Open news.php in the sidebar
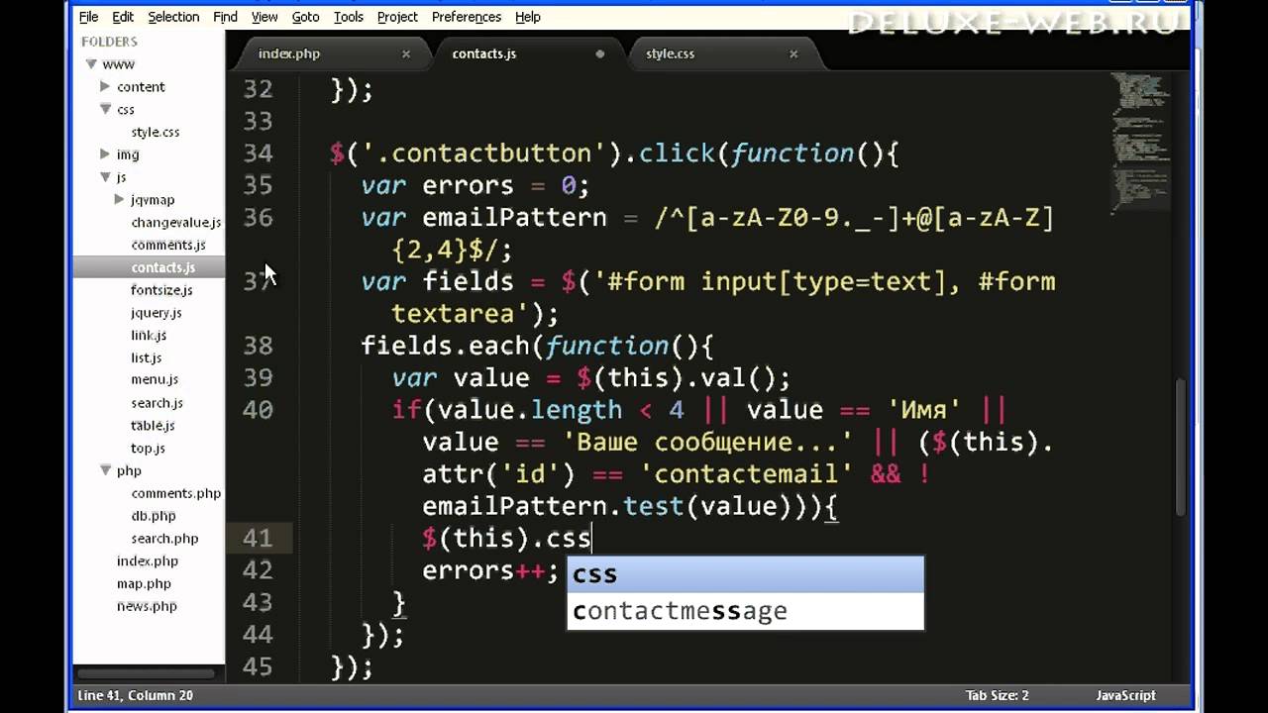1268x713 pixels. [147, 606]
